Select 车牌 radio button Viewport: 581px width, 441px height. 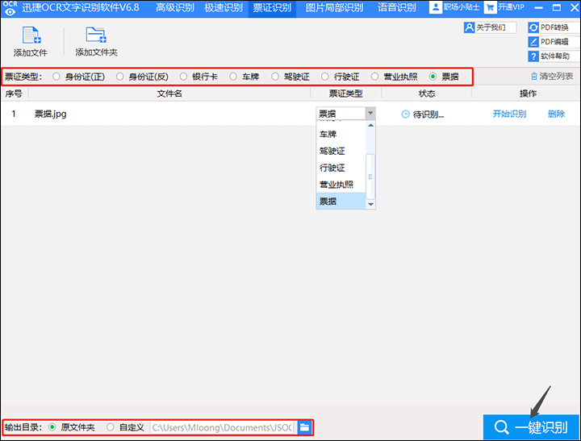(x=233, y=77)
